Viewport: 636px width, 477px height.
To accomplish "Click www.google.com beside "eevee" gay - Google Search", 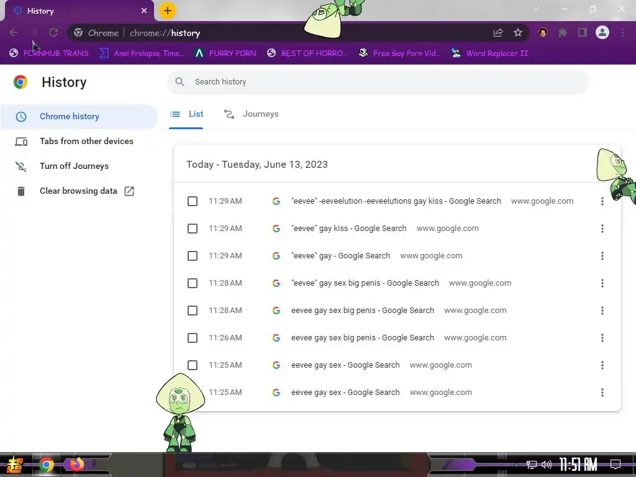I will pos(431,256).
